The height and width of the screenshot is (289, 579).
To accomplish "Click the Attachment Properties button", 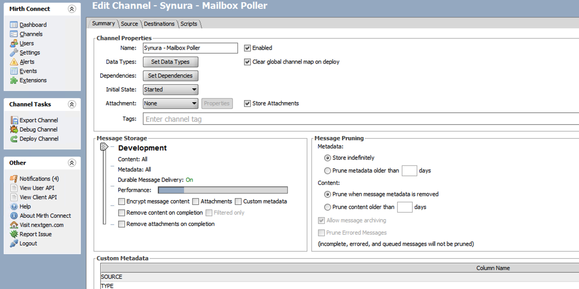I will point(217,103).
